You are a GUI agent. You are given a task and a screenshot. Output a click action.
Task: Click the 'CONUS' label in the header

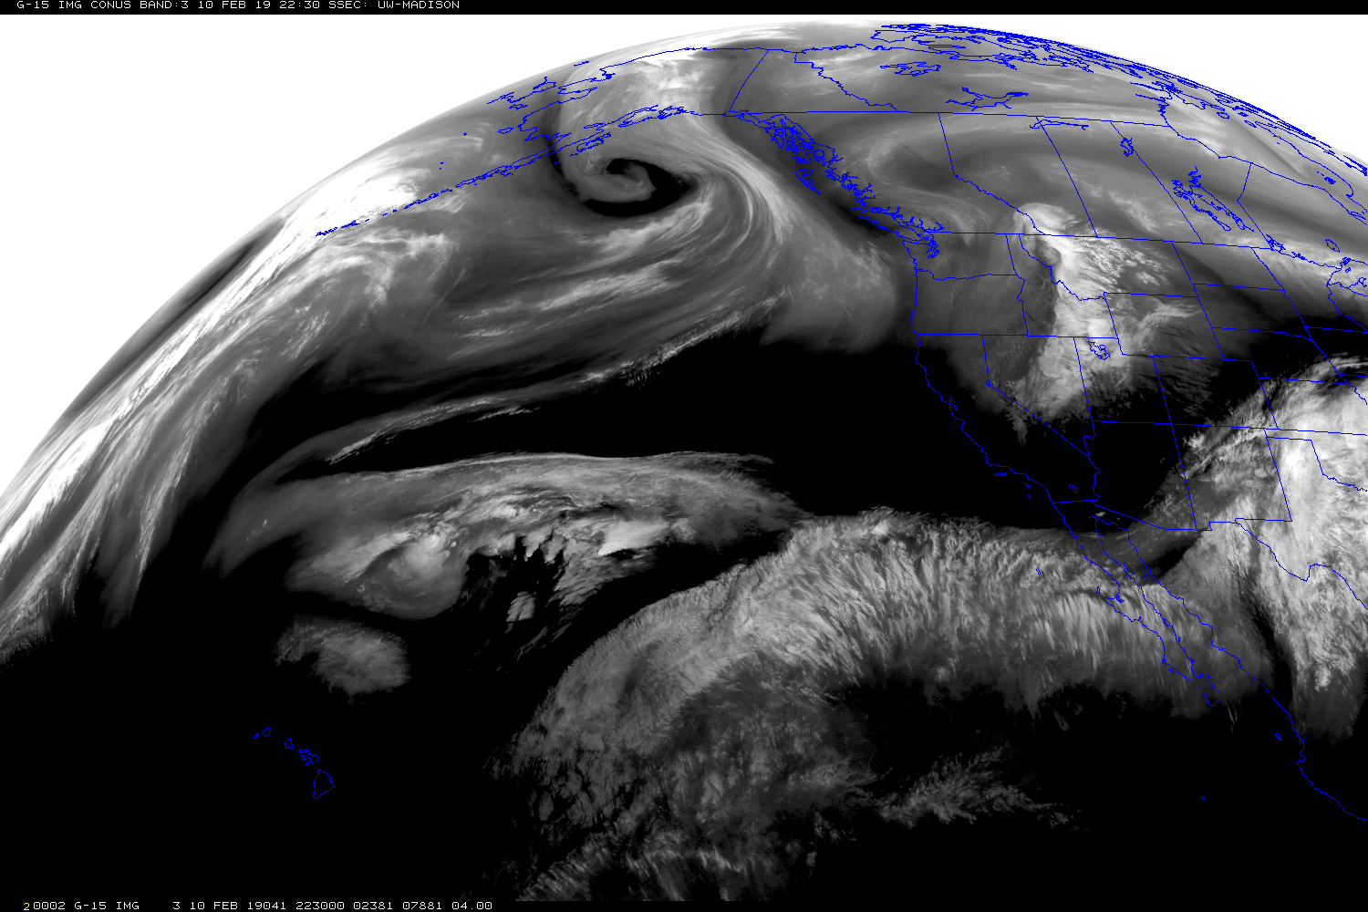(x=112, y=5)
